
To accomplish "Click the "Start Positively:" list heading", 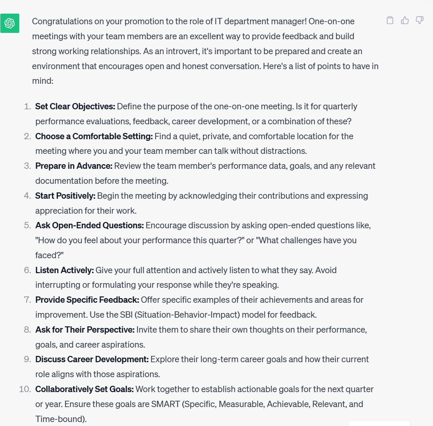I will point(65,196).
